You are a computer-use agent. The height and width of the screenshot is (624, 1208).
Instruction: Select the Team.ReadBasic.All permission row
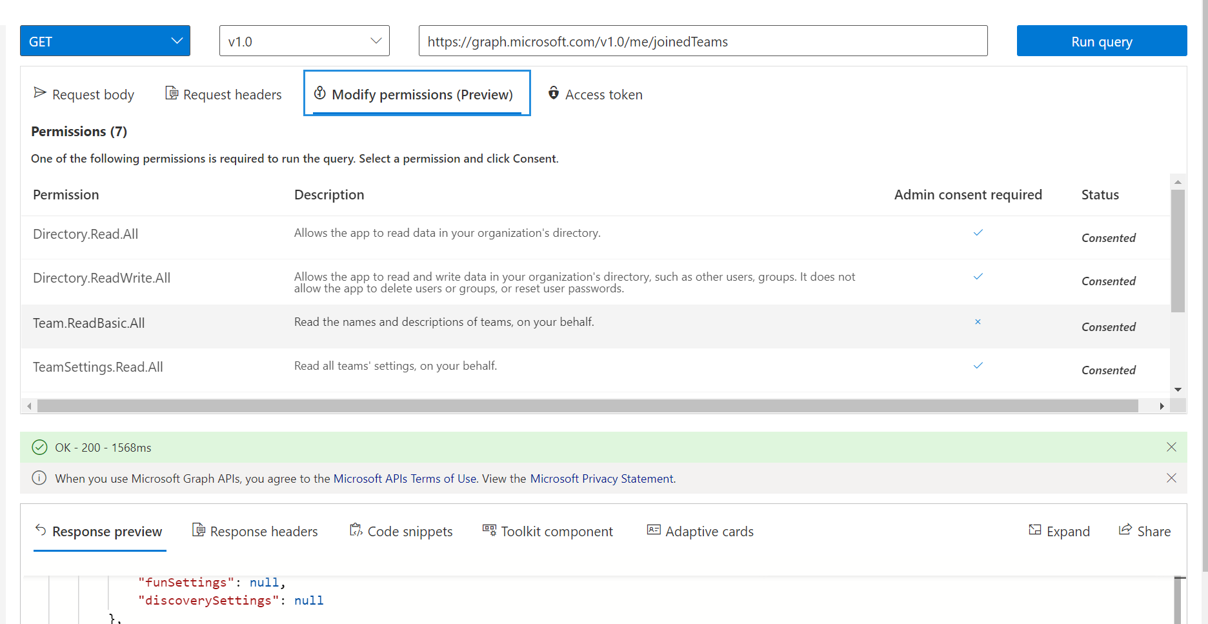pos(595,327)
